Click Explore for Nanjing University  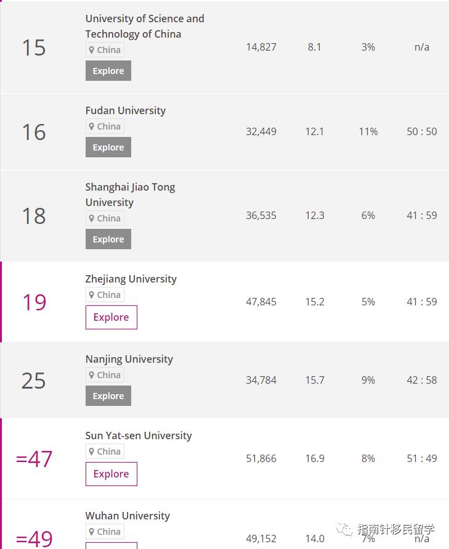108,395
